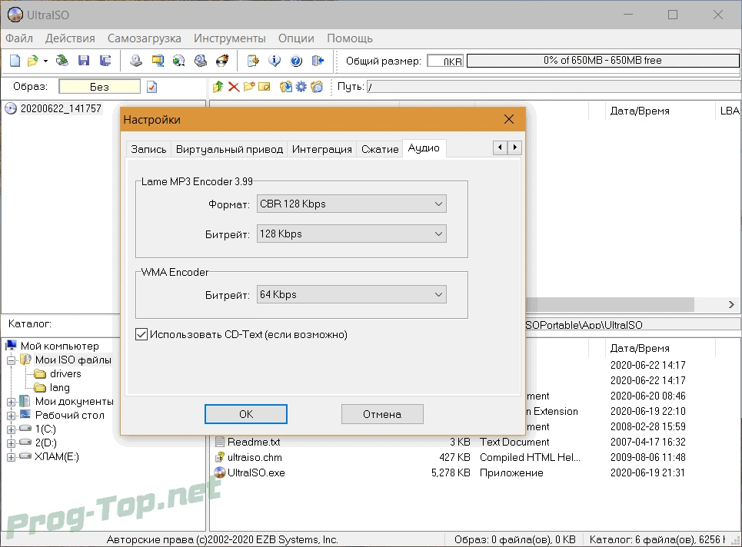
Task: Click the red X delete icon
Action: [233, 87]
